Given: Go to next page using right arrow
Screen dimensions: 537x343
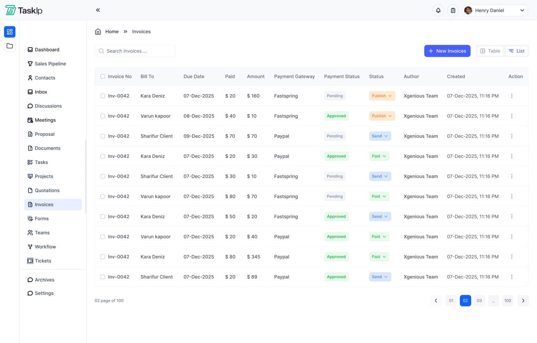Looking at the screenshot, I should pos(523,301).
